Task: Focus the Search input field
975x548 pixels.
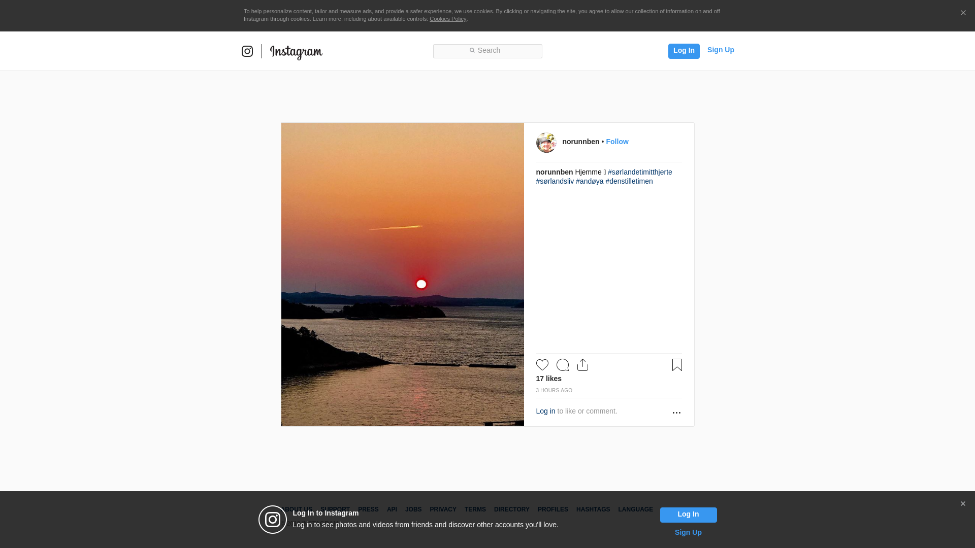Action: [x=487, y=51]
